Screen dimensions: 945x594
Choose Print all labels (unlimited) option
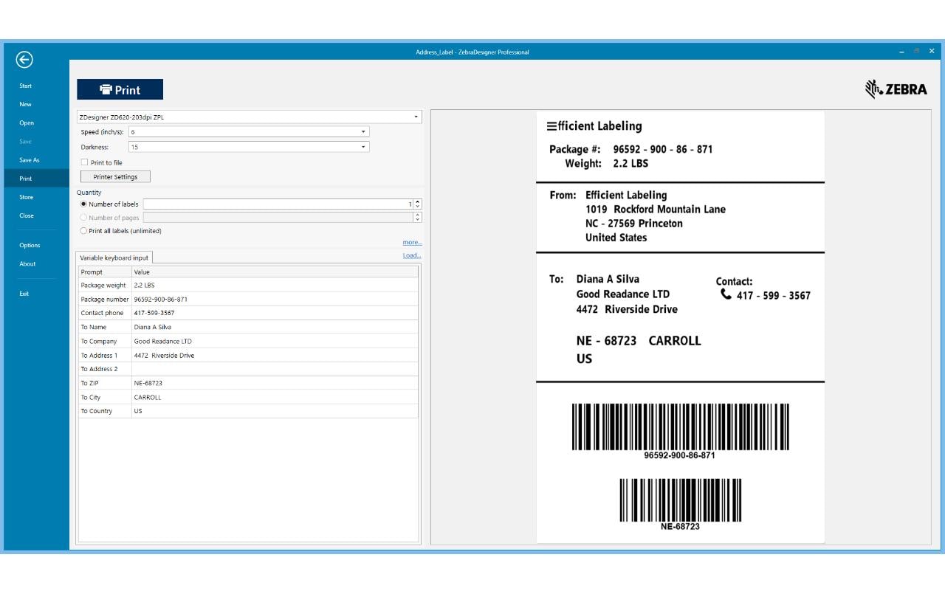83,231
